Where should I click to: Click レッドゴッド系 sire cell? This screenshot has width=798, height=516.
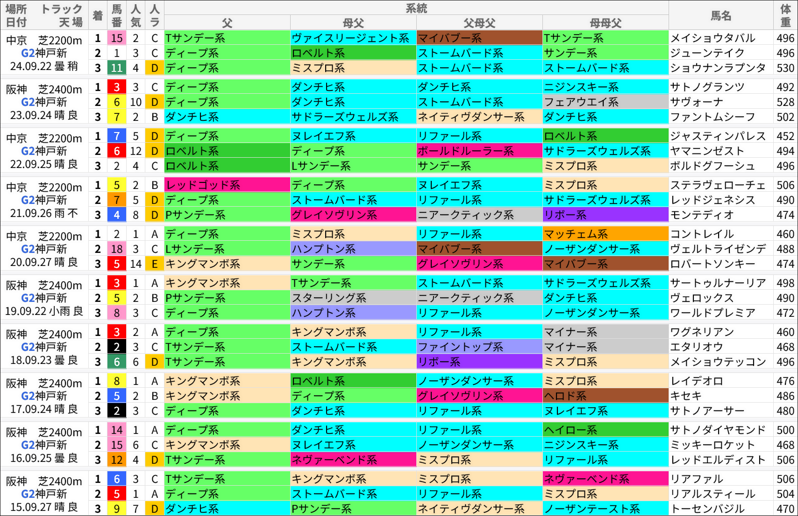tap(227, 185)
